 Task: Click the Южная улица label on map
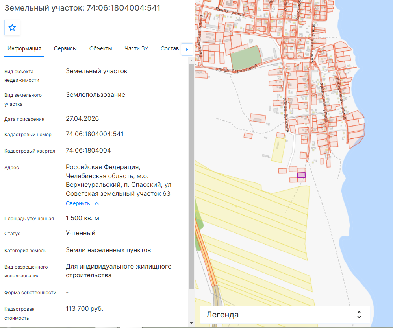tap(230, 11)
